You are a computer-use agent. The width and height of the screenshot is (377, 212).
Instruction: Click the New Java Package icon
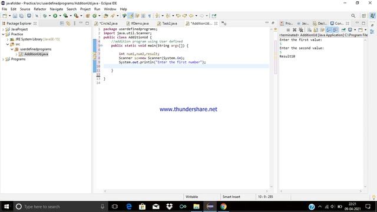tap(88, 16)
